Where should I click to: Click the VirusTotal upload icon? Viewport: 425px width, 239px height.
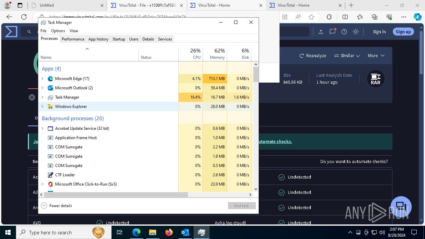321,32
